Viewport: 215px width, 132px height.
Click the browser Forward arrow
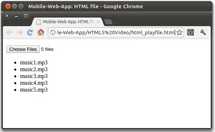[x=20, y=32]
